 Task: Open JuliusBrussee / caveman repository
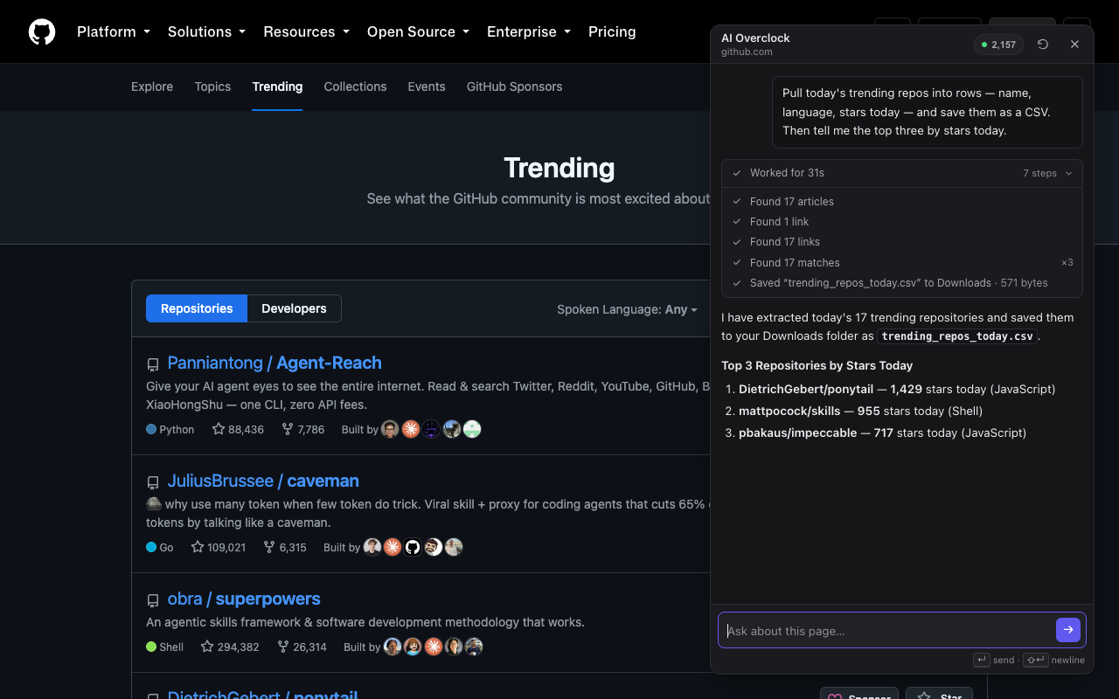point(263,481)
